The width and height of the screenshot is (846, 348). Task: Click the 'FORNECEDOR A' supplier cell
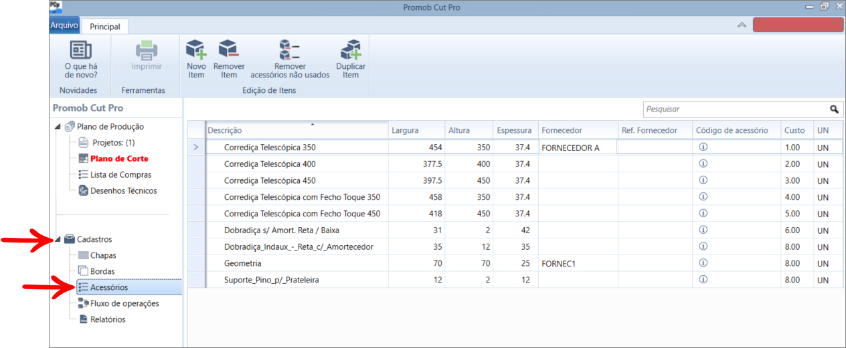(x=578, y=148)
